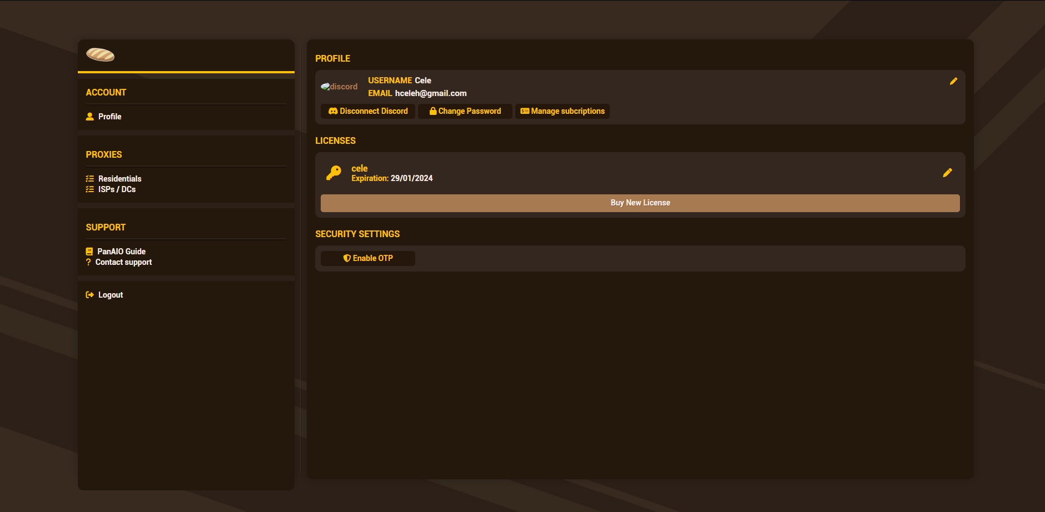Select Contact support in sidebar

[x=123, y=262]
